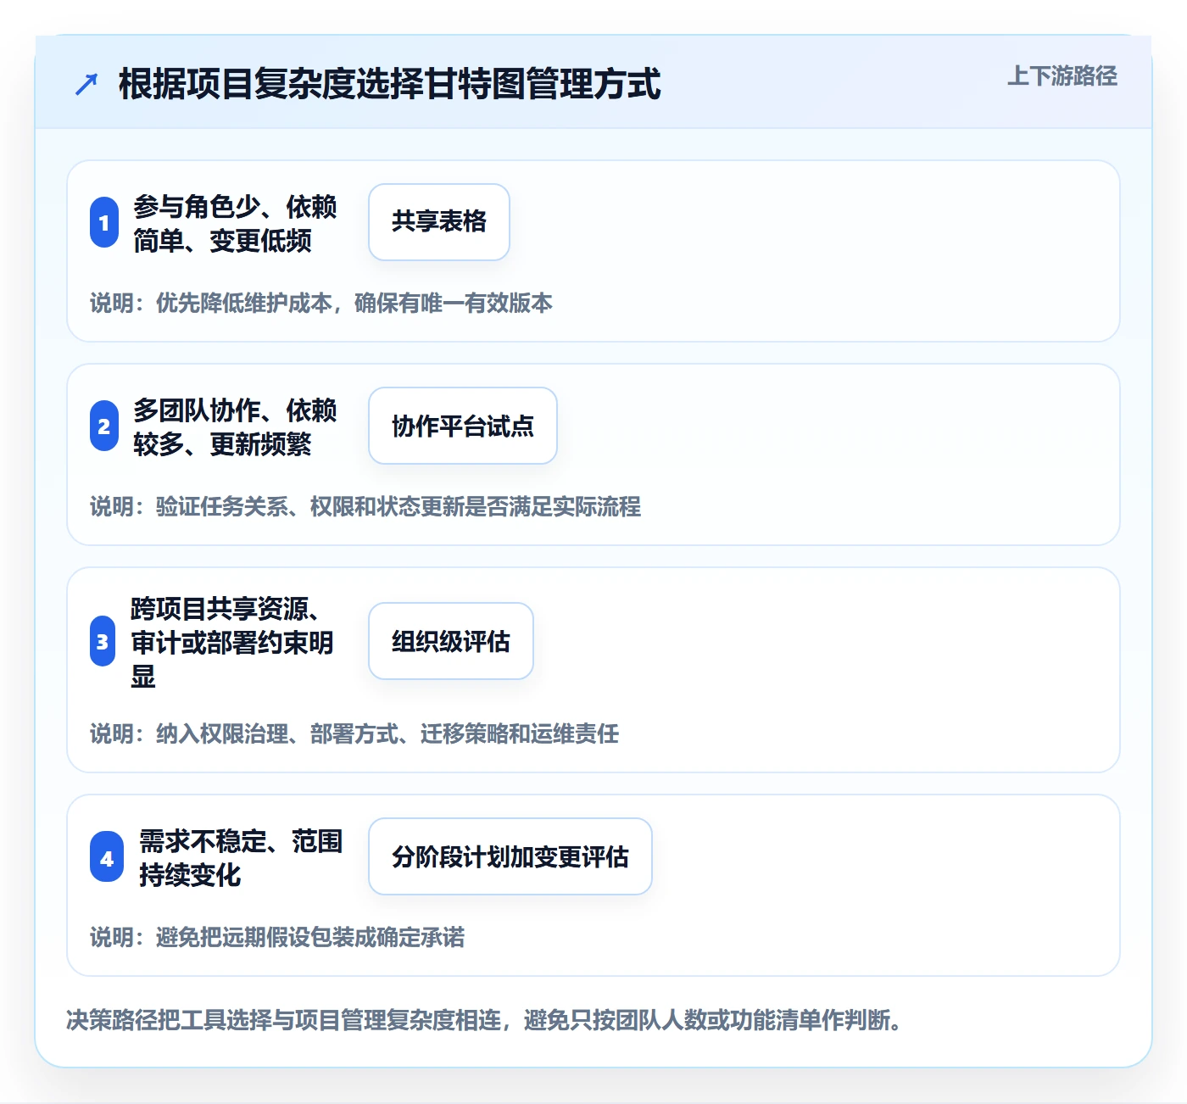Click the 上下游路径 label in header
1187x1104 pixels.
click(x=1062, y=76)
